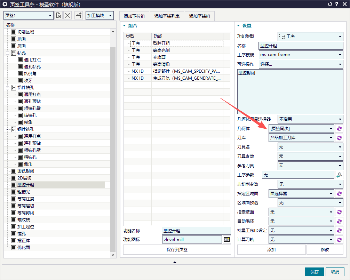Collapse the 组合 section
Screen dimensions: 350x280
(124, 26)
